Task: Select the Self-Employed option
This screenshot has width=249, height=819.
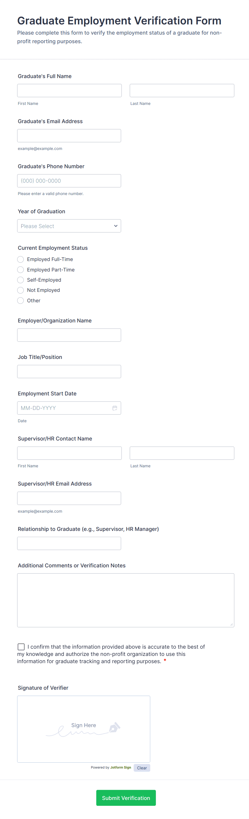Action: pos(21,280)
